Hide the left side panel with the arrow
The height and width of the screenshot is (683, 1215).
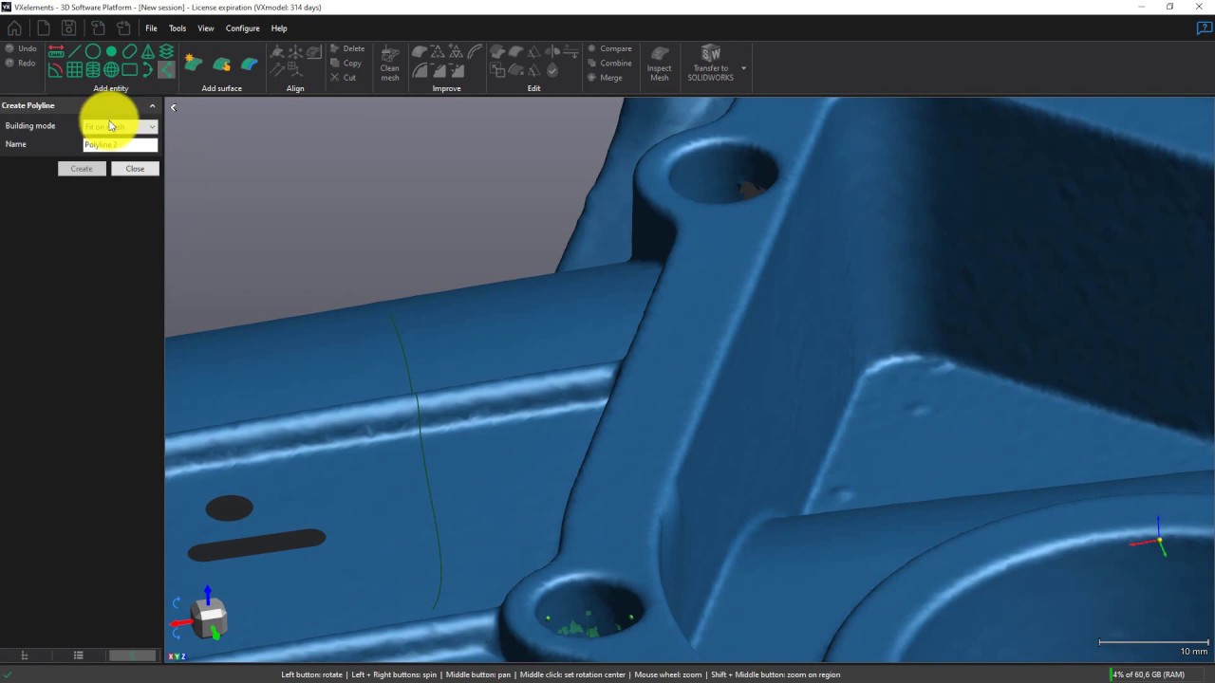(173, 107)
